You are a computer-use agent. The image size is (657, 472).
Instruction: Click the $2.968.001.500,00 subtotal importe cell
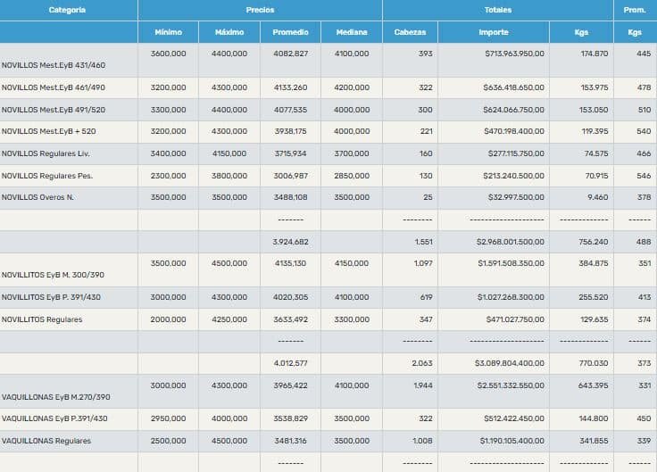pos(503,241)
